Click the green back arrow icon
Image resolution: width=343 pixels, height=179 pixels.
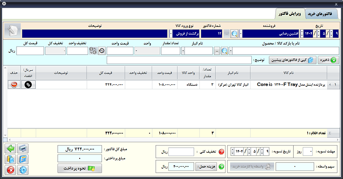click(x=10, y=149)
